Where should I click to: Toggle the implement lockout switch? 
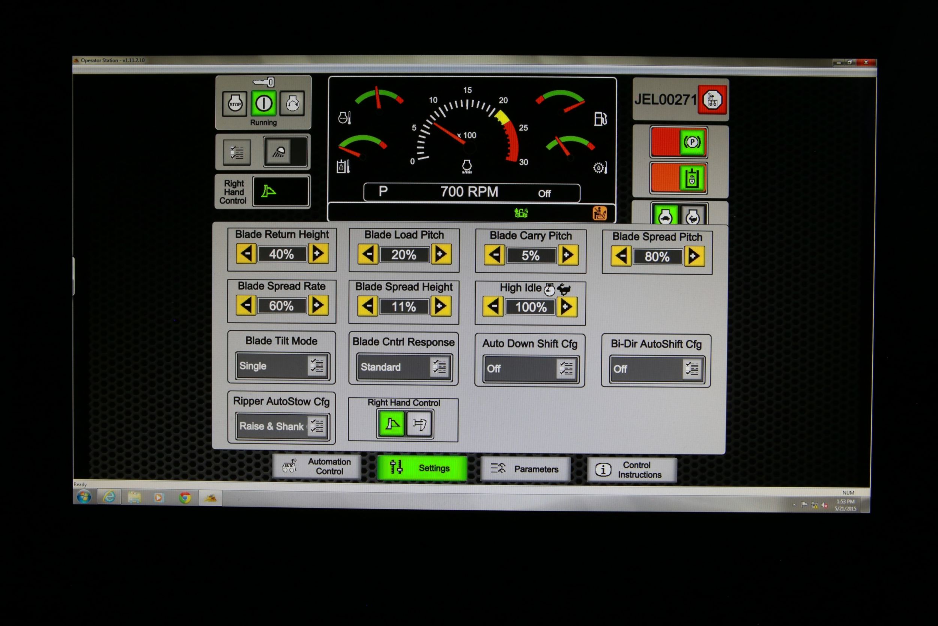click(x=679, y=178)
